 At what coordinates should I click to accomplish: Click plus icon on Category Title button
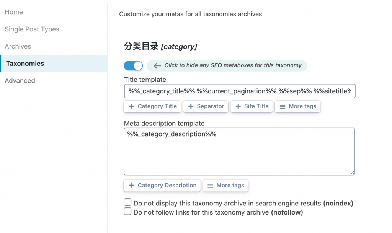click(x=132, y=106)
